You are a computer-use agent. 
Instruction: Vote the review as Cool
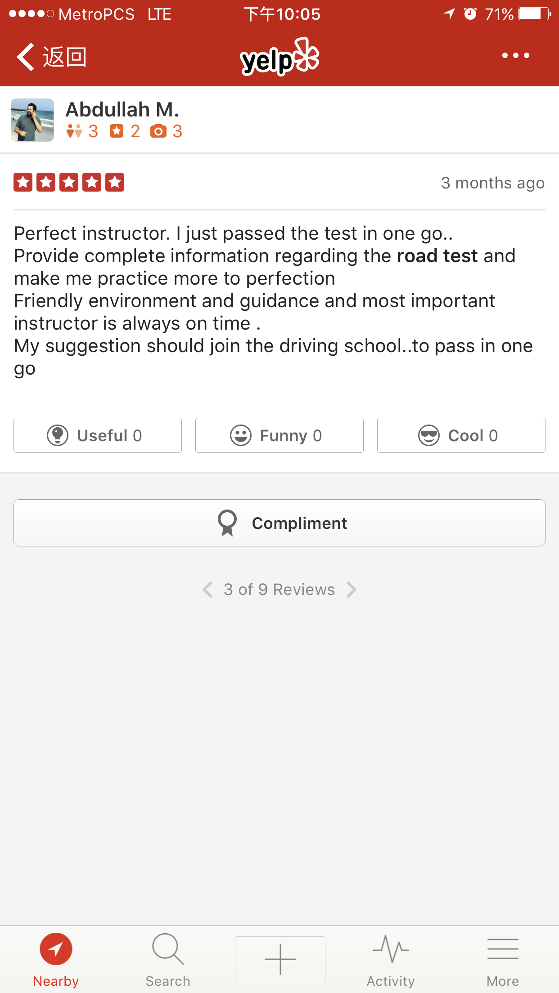pos(461,435)
